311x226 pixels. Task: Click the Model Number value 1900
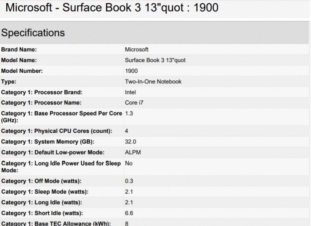pos(132,71)
